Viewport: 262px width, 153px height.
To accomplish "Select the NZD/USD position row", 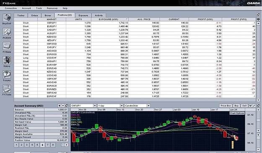I will coord(135,37).
